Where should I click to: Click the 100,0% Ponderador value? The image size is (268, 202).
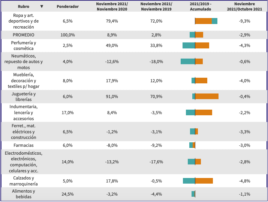(67, 35)
